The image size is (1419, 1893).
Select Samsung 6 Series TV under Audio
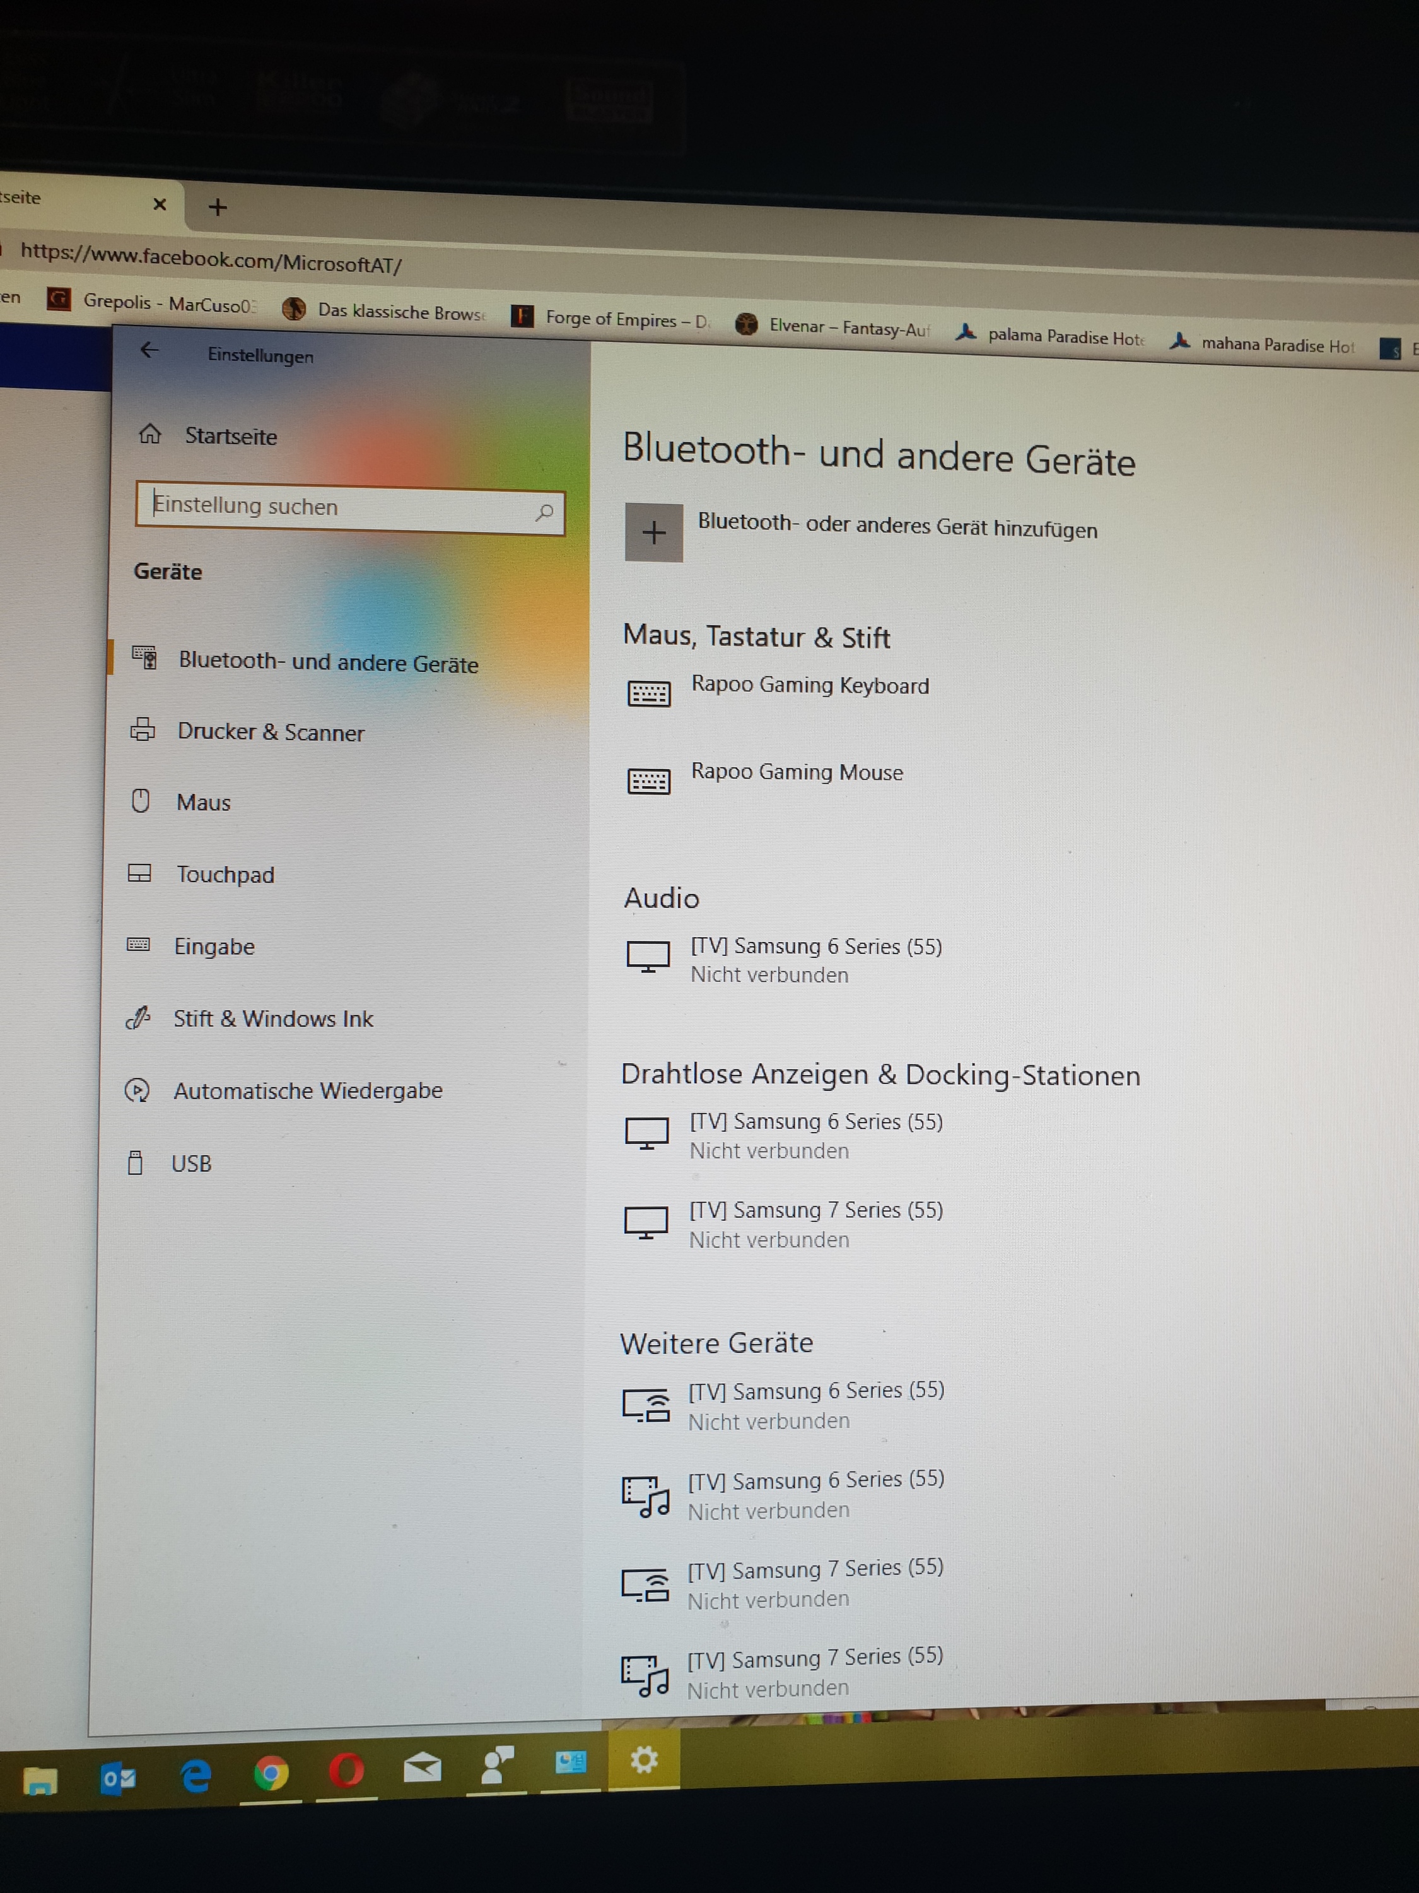pos(816,959)
